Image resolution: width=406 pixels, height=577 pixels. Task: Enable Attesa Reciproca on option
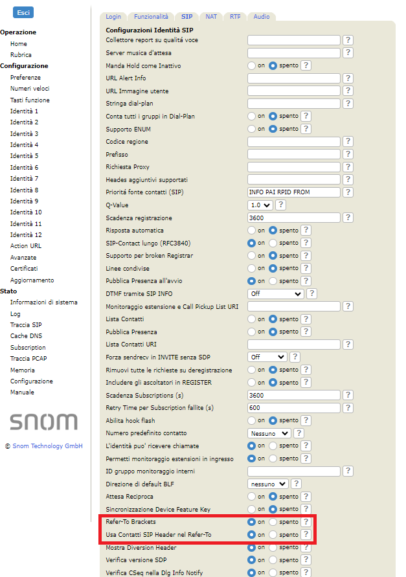point(251,497)
